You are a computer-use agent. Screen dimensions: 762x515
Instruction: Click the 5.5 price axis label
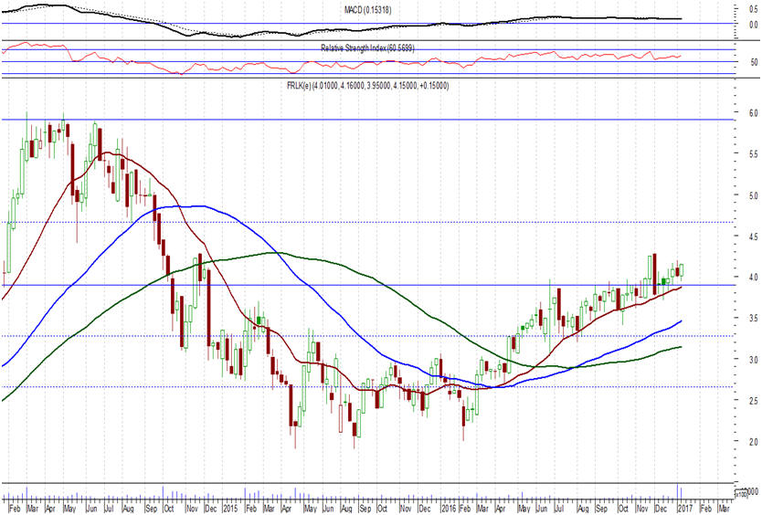753,153
